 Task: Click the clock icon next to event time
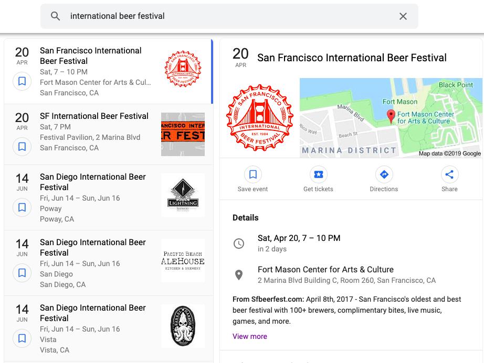(239, 243)
